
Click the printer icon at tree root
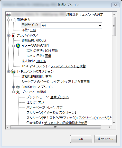(x=8, y=15)
